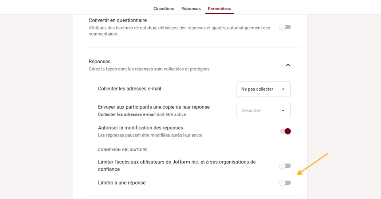
Task: Click the orange annotation arrow
Action: [313, 164]
